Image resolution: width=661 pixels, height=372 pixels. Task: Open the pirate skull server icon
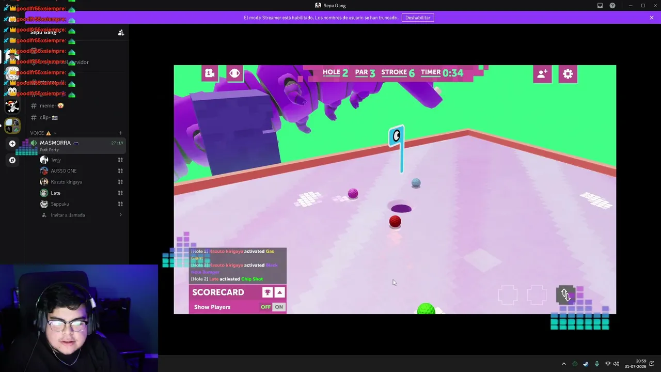click(x=12, y=106)
